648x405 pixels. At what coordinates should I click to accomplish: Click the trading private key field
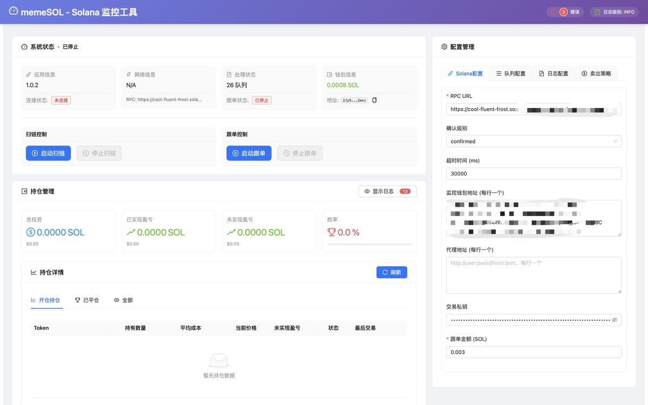(534, 320)
